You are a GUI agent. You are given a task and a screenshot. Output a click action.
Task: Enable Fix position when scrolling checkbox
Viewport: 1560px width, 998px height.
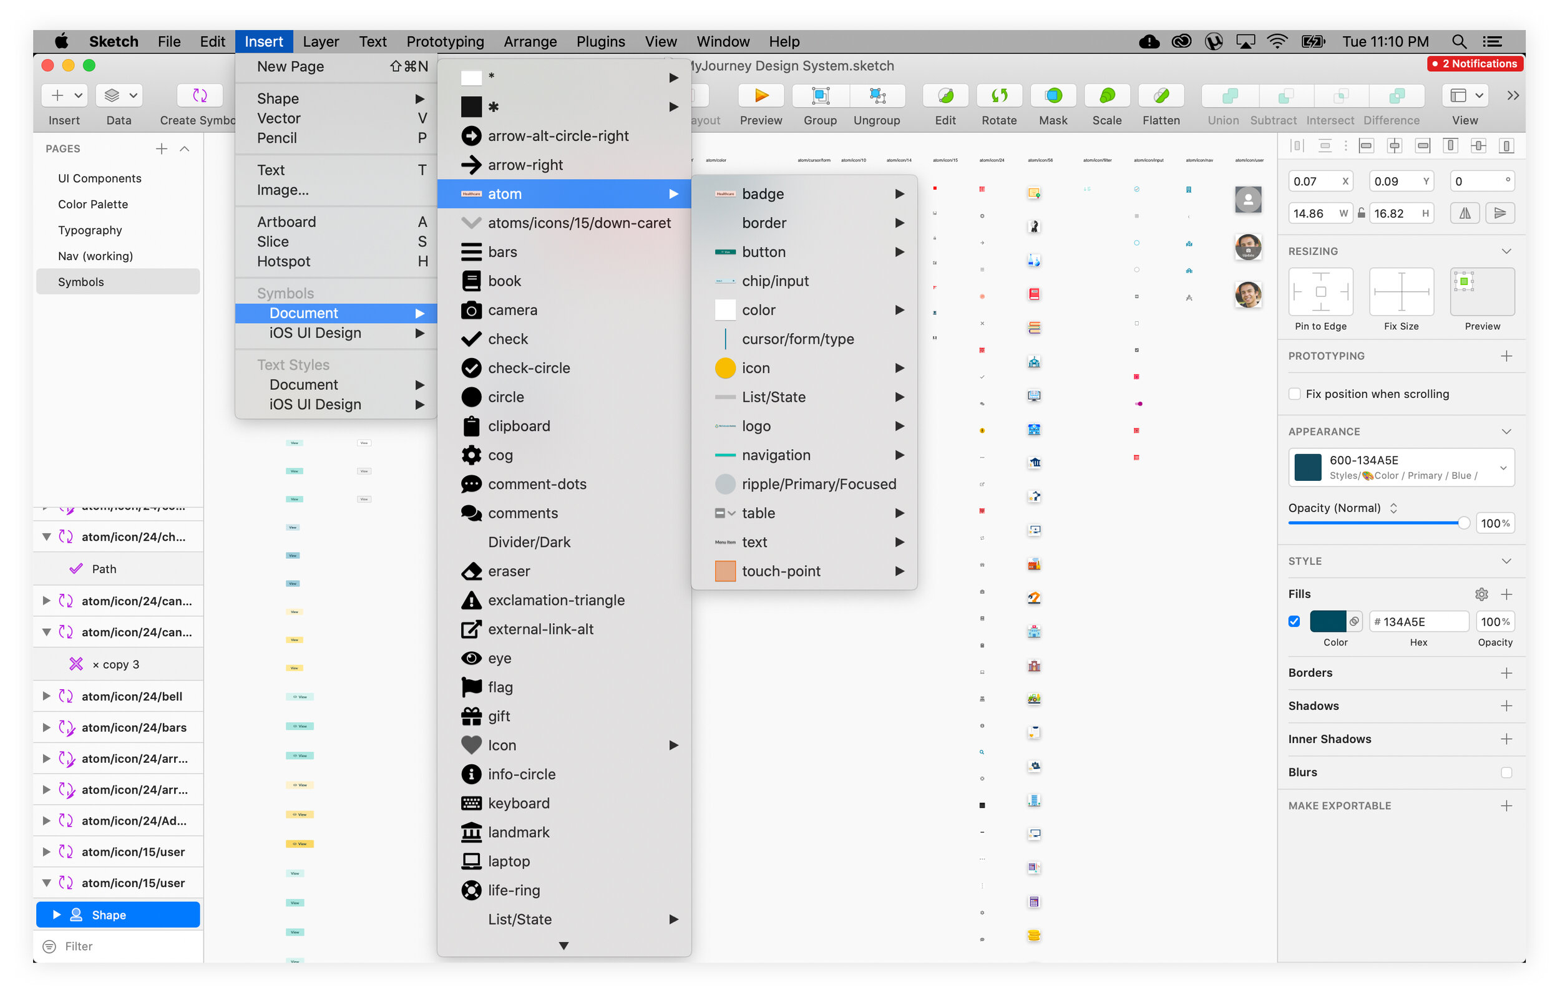tap(1294, 394)
